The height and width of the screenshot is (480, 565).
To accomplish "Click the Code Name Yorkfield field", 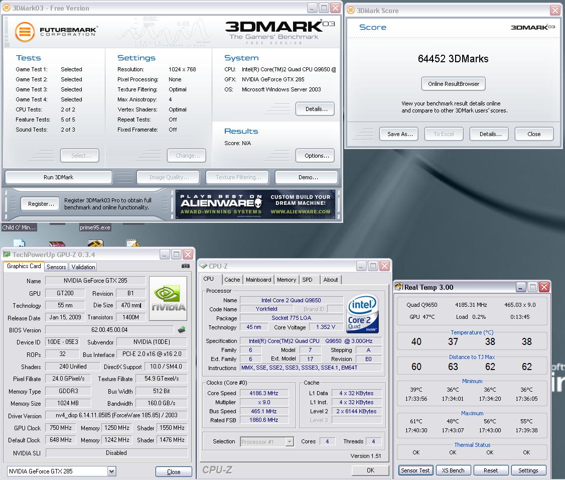I will pyautogui.click(x=266, y=309).
